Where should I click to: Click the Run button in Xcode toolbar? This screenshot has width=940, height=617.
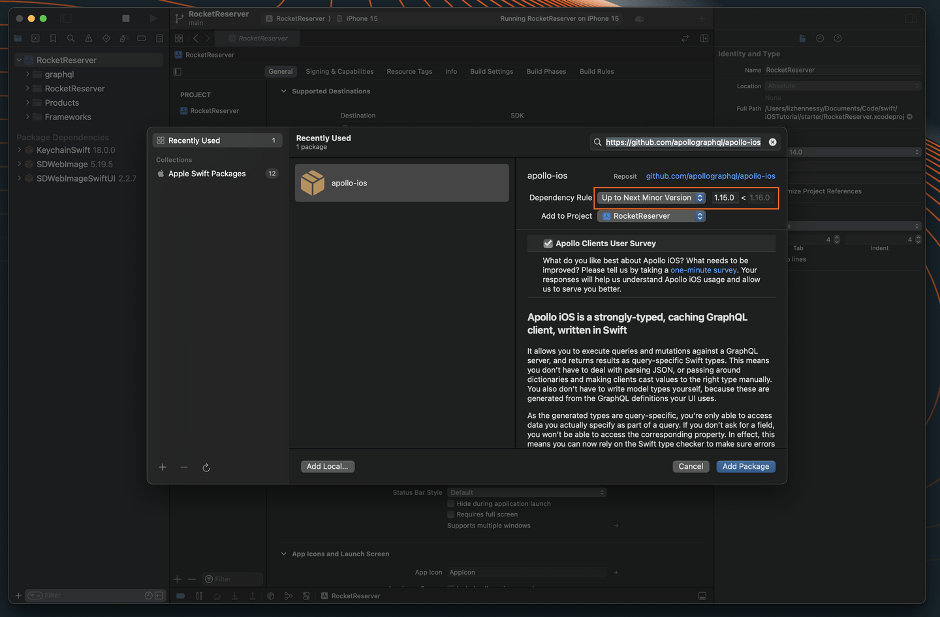[x=153, y=18]
